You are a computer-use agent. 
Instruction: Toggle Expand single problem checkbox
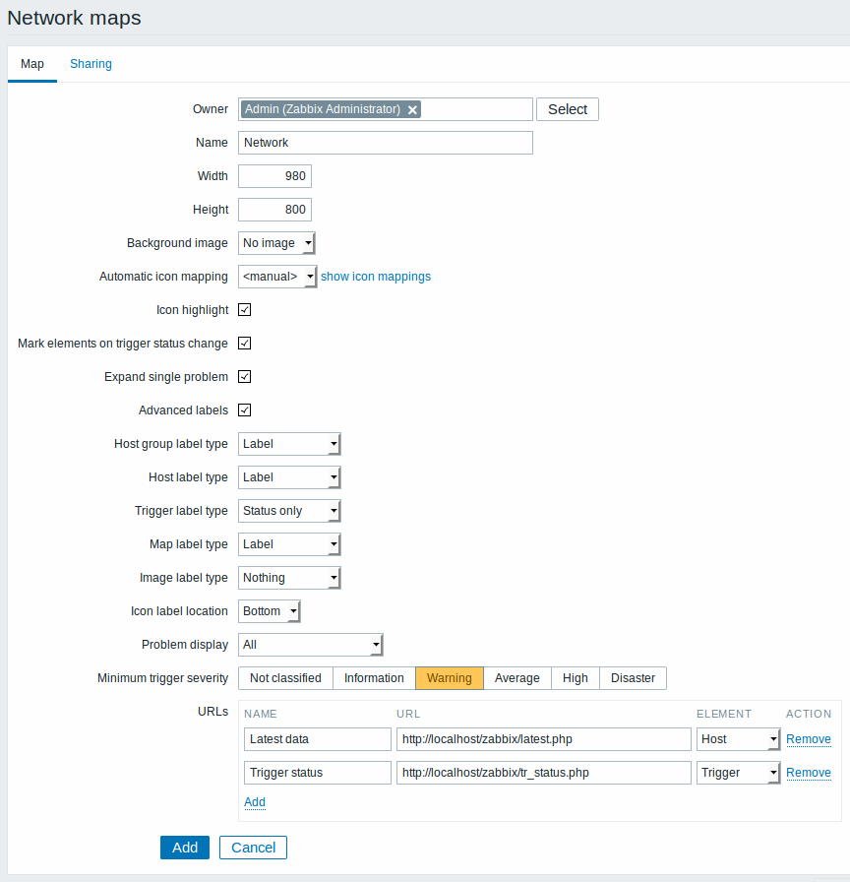pyautogui.click(x=245, y=377)
